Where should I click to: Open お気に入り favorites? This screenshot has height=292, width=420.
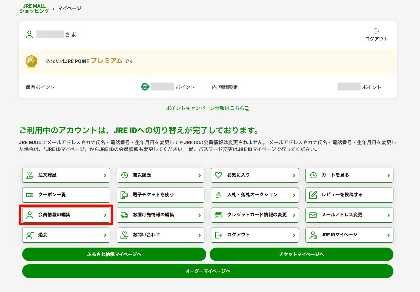(255, 175)
